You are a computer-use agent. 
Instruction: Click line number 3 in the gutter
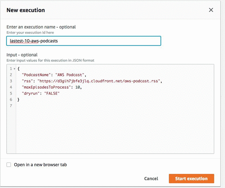[10, 81]
